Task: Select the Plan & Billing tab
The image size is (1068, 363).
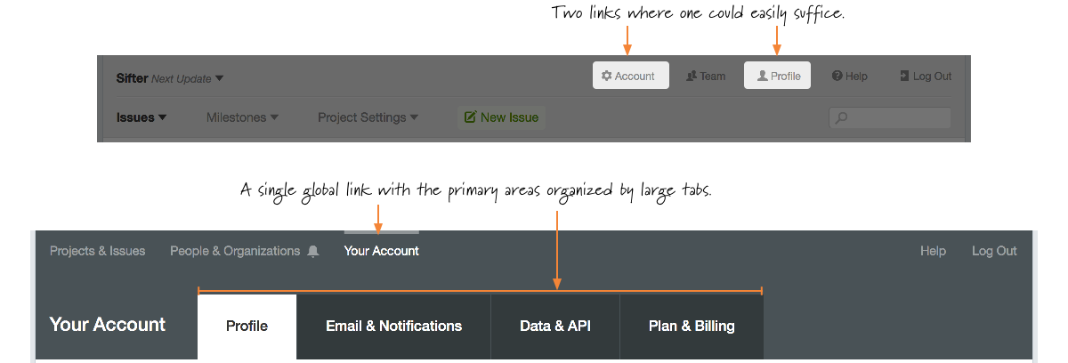Action: 692,327
